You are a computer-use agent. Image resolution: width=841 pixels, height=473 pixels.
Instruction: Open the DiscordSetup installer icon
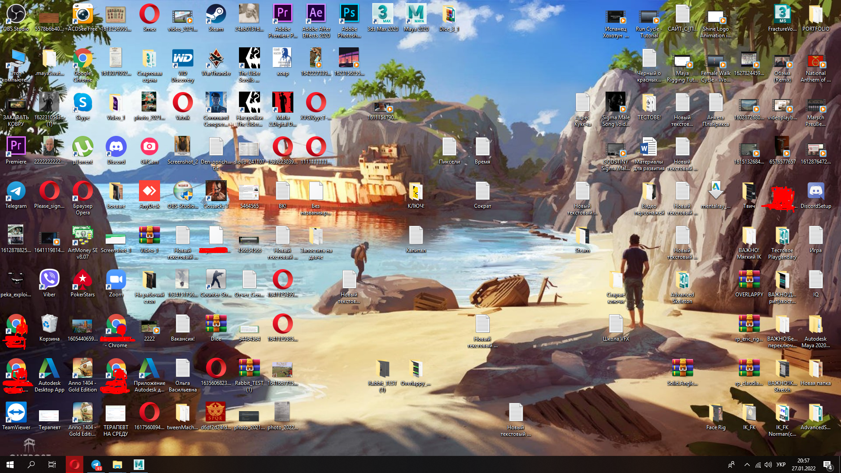point(816,195)
